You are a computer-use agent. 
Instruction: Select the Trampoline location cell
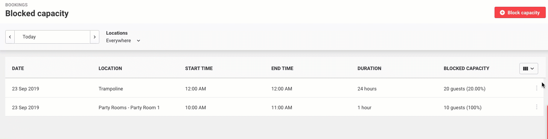point(111,89)
